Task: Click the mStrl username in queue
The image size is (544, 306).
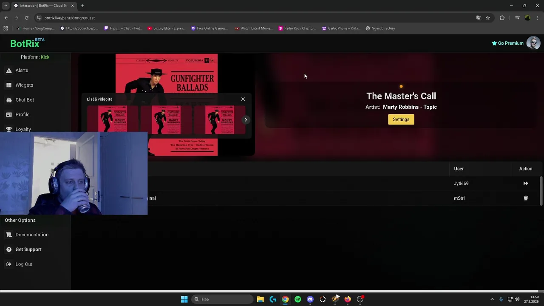Action: (459, 198)
